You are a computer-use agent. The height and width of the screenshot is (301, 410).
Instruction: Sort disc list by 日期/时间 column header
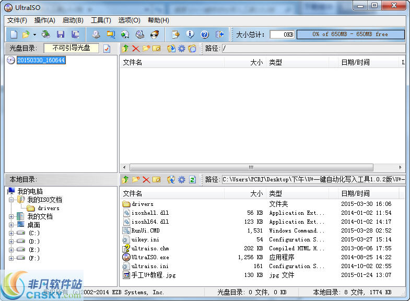click(x=368, y=63)
